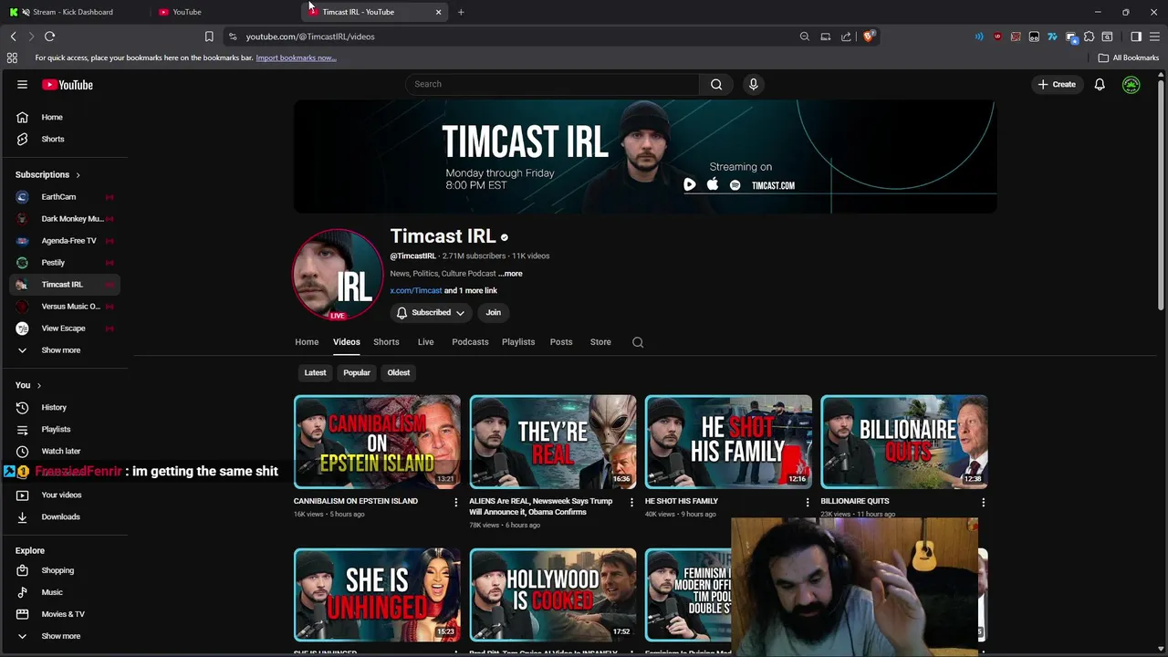The width and height of the screenshot is (1168, 657).
Task: Click the YouTube logo
Action: (68, 84)
